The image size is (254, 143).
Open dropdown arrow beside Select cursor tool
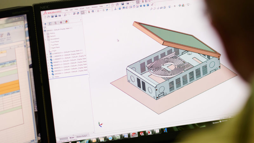click(x=85, y=12)
